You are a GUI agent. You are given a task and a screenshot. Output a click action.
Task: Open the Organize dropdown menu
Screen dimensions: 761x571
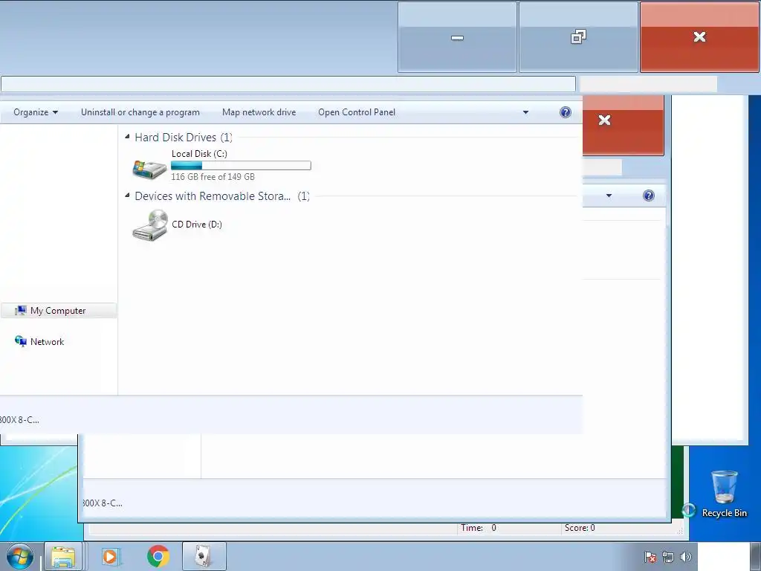pos(36,112)
